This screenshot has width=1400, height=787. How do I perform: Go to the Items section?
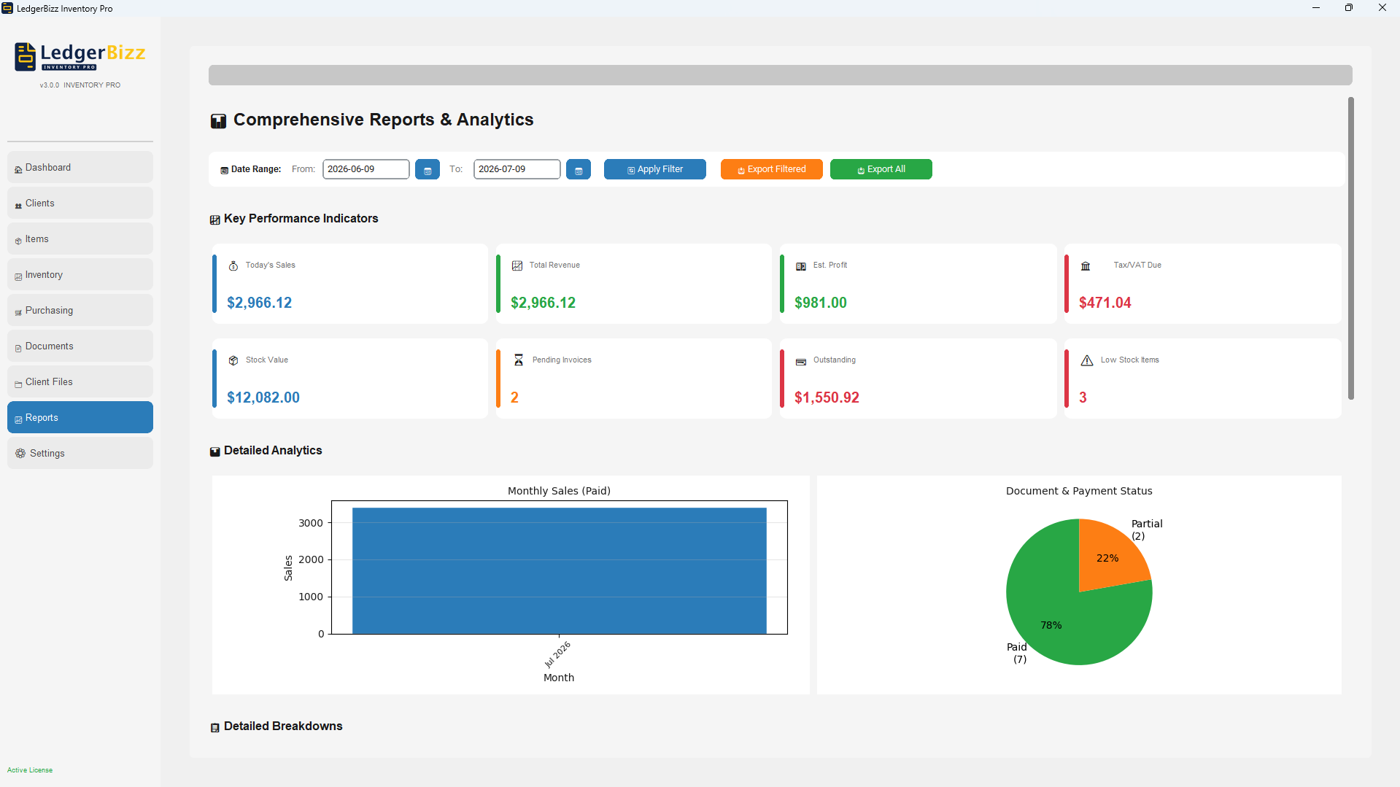coord(80,239)
